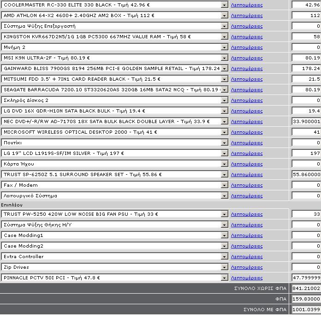The image size is (321, 319).
Task: Click the 55.860000 price field
Action: pyautogui.click(x=306, y=175)
